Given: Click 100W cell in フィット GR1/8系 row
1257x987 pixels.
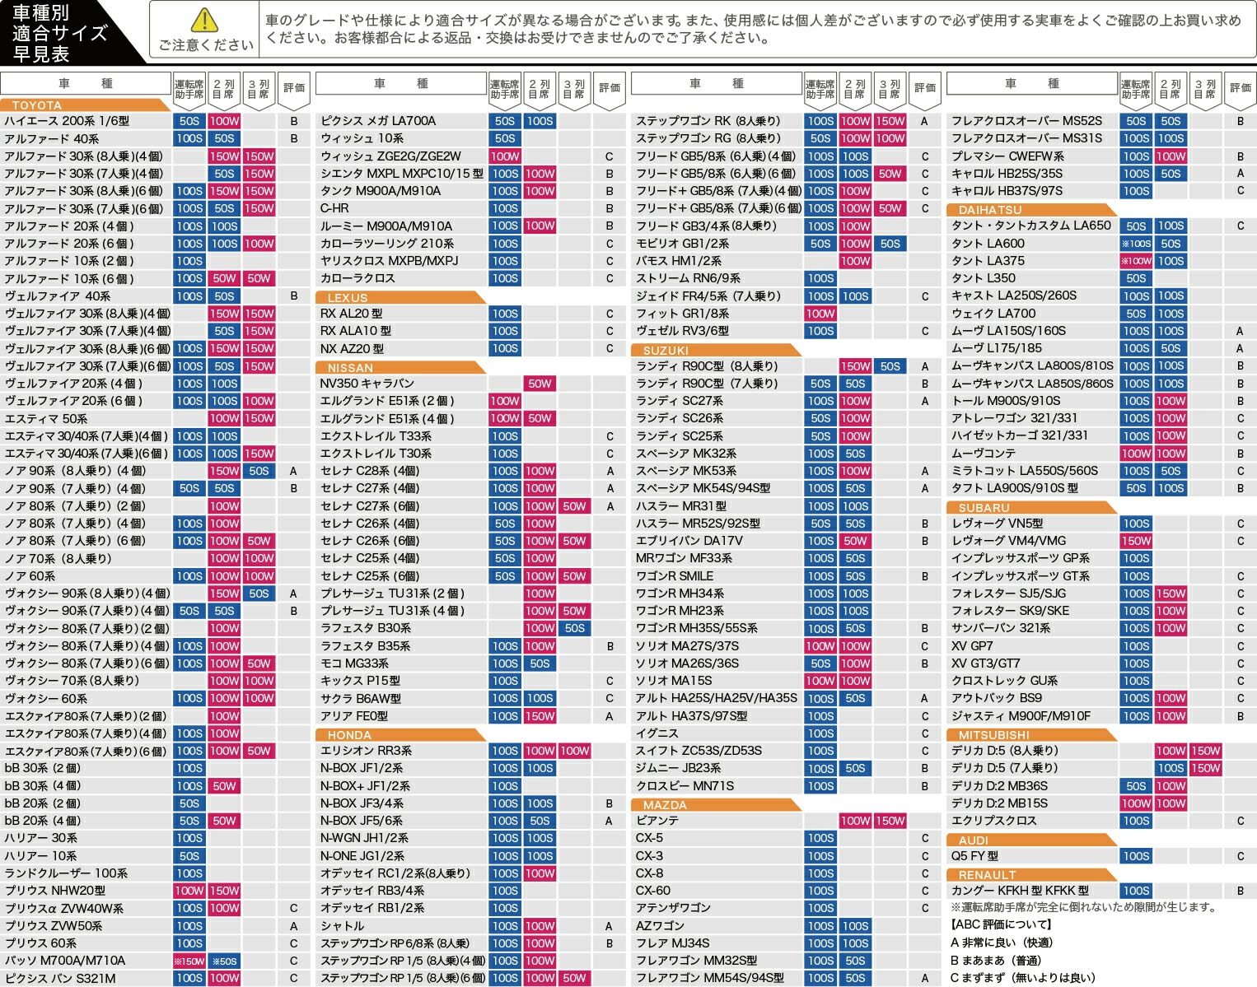Looking at the screenshot, I should click(820, 314).
